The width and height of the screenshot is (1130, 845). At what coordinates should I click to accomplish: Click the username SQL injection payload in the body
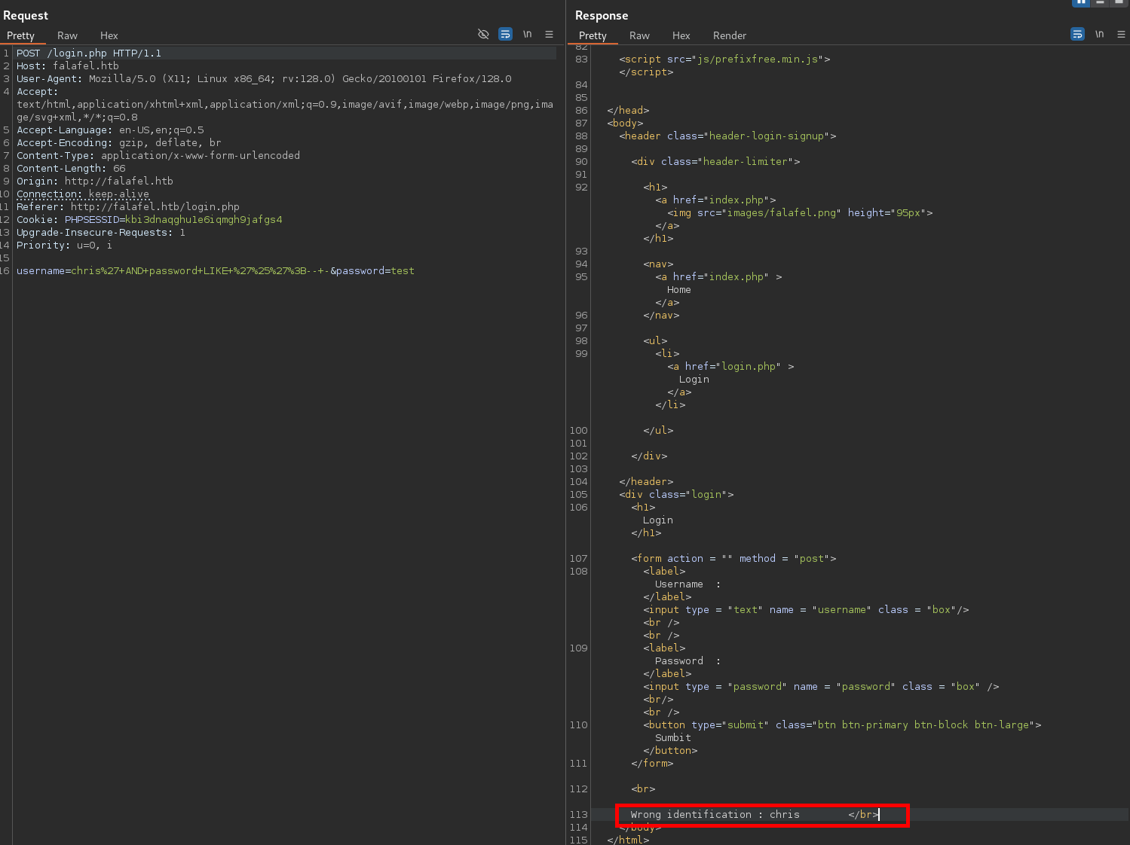click(200, 271)
